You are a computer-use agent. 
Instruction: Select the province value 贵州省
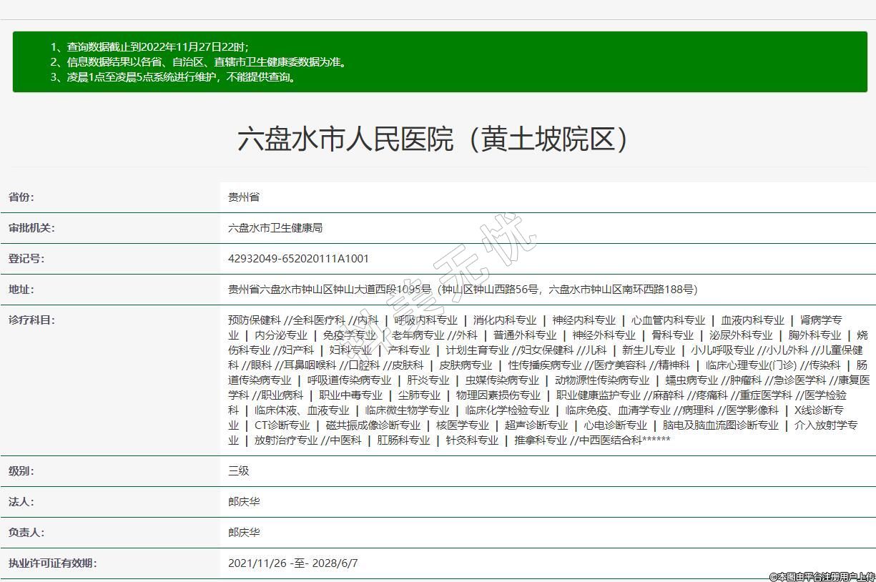(x=244, y=197)
